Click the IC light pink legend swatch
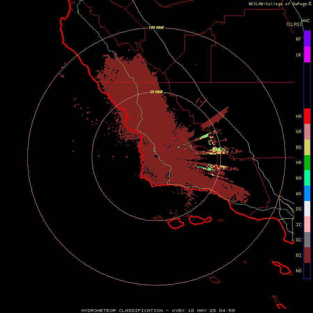Image resolution: width=313 pixels, height=313 pixels. (x=307, y=224)
